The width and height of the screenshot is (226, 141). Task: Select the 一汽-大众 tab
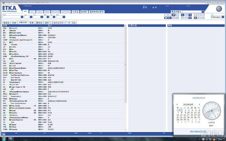click(x=71, y=23)
